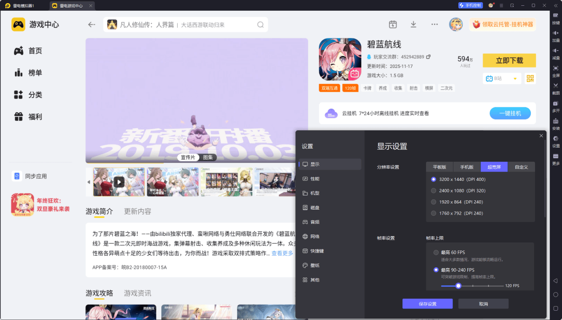
Task: Click the Android home circle button
Action: pyautogui.click(x=555, y=294)
